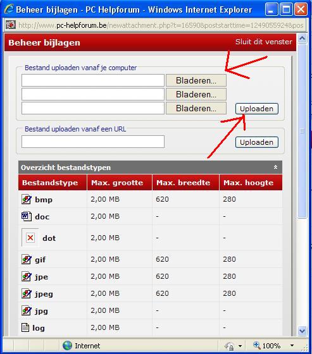This screenshot has height=354, width=312.
Task: Open the zoom level 100% dropdown arrow
Action: (292, 346)
